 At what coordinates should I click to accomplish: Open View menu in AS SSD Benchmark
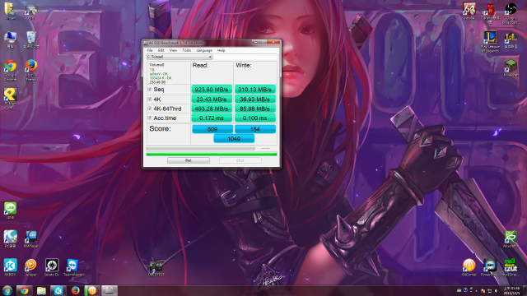tap(173, 50)
